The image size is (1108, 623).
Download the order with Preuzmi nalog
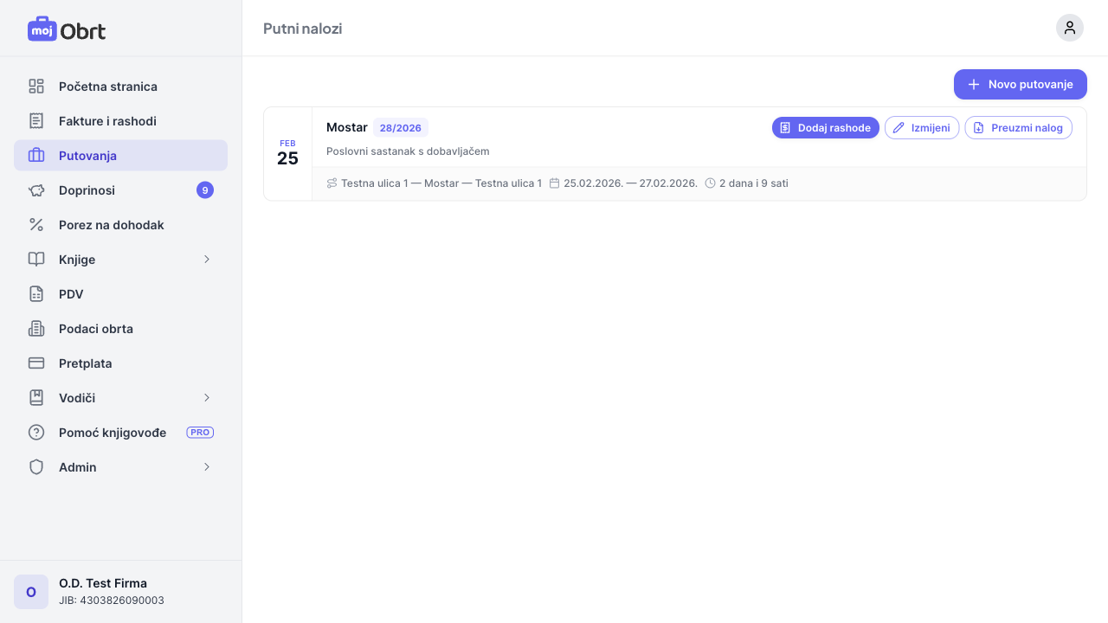pos(1018,128)
